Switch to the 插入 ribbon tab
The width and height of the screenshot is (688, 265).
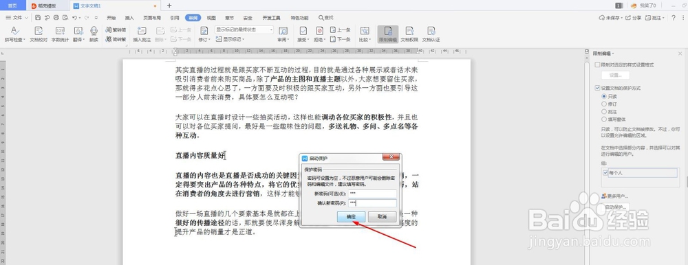(x=129, y=18)
